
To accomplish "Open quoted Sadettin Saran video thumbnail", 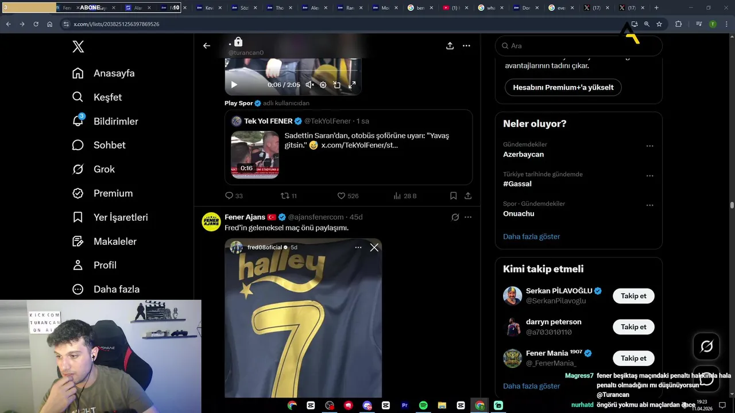I will pos(255,155).
